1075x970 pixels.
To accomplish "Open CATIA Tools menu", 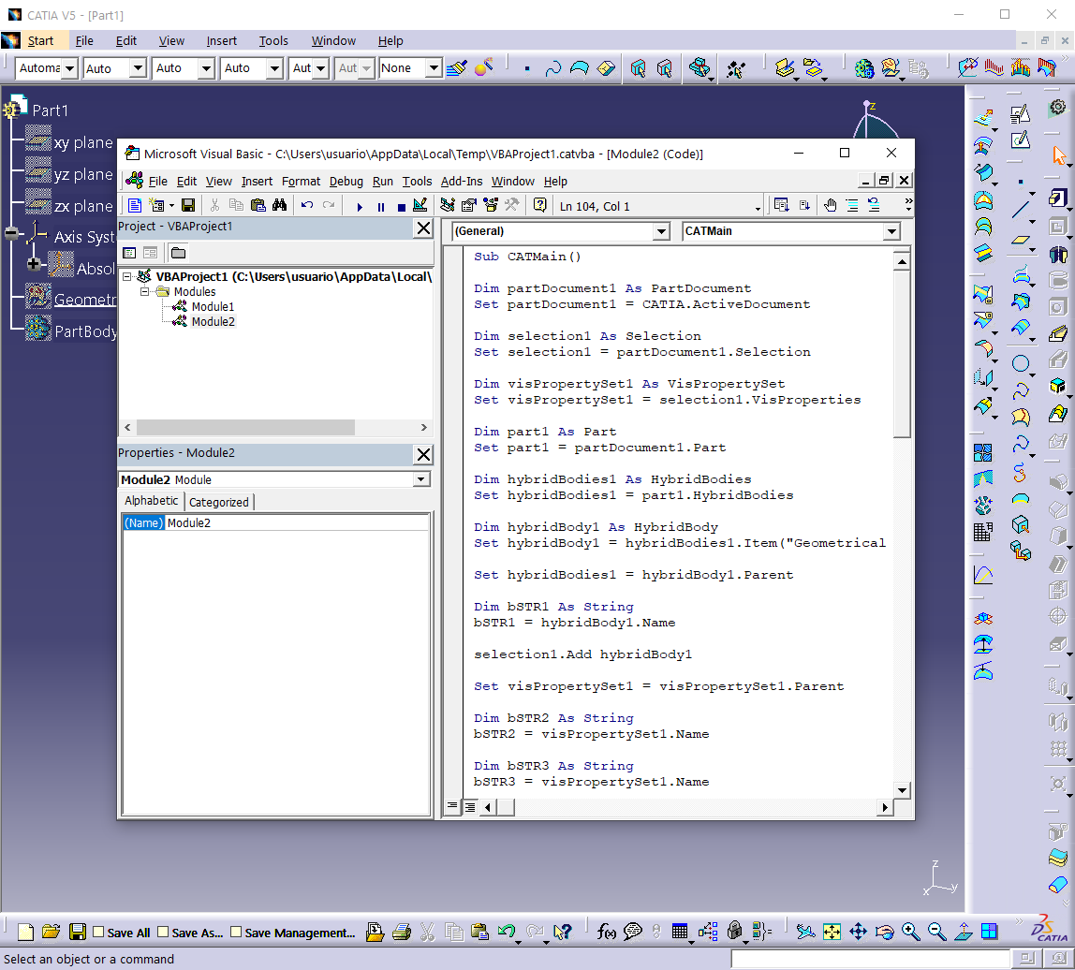I will [273, 40].
